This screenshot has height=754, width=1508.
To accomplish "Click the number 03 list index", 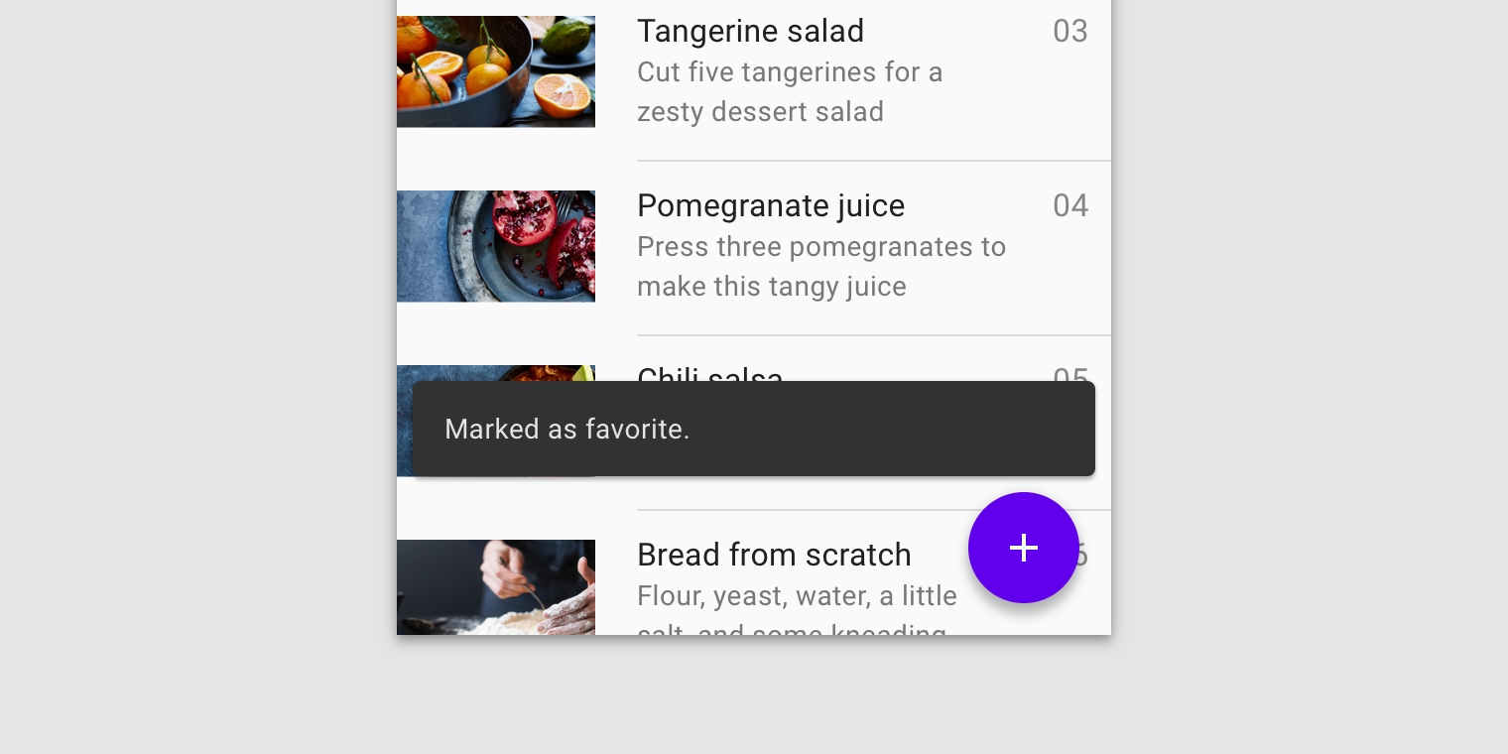I will tap(1069, 31).
